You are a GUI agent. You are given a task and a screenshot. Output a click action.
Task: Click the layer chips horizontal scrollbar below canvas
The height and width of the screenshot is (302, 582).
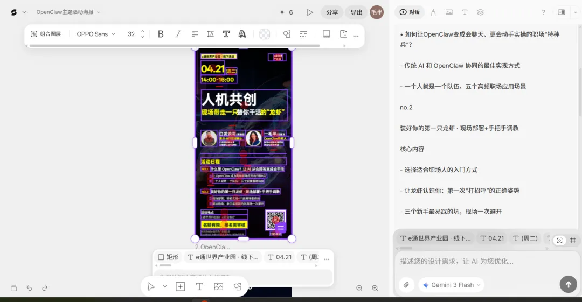tap(165, 265)
